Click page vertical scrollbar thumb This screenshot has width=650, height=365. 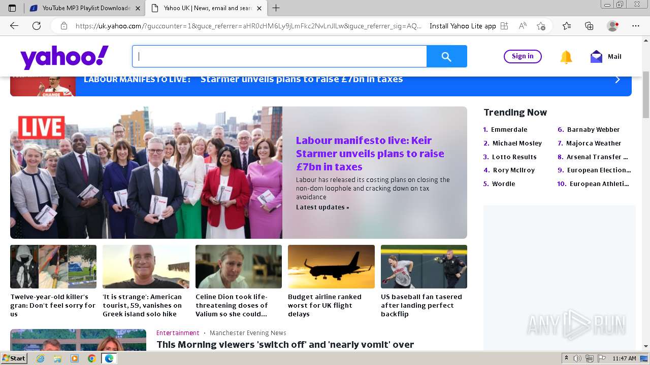pos(646,95)
